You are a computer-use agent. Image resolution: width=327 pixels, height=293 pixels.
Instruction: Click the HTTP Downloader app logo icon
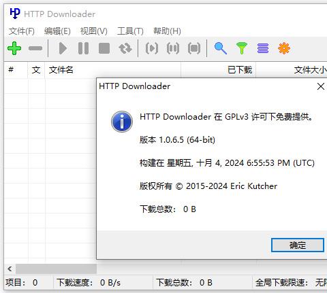click(x=15, y=14)
